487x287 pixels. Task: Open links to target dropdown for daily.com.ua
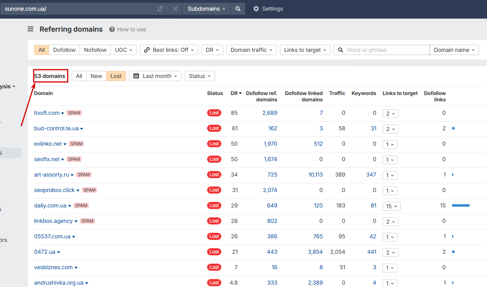[x=392, y=206]
